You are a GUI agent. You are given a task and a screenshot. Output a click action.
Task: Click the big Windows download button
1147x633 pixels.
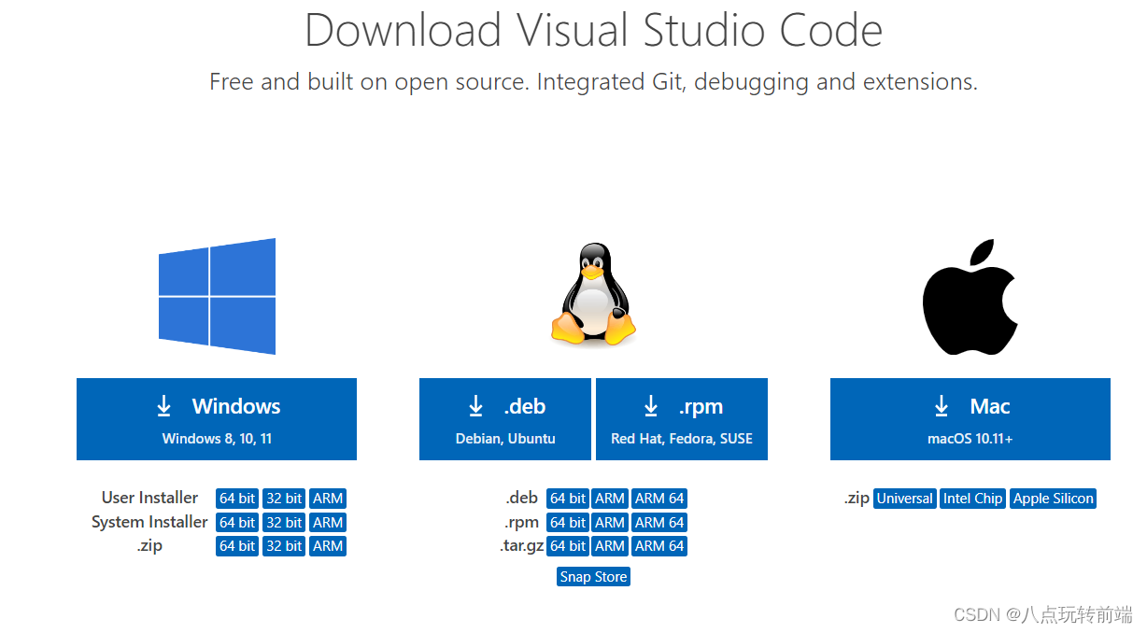pos(217,419)
